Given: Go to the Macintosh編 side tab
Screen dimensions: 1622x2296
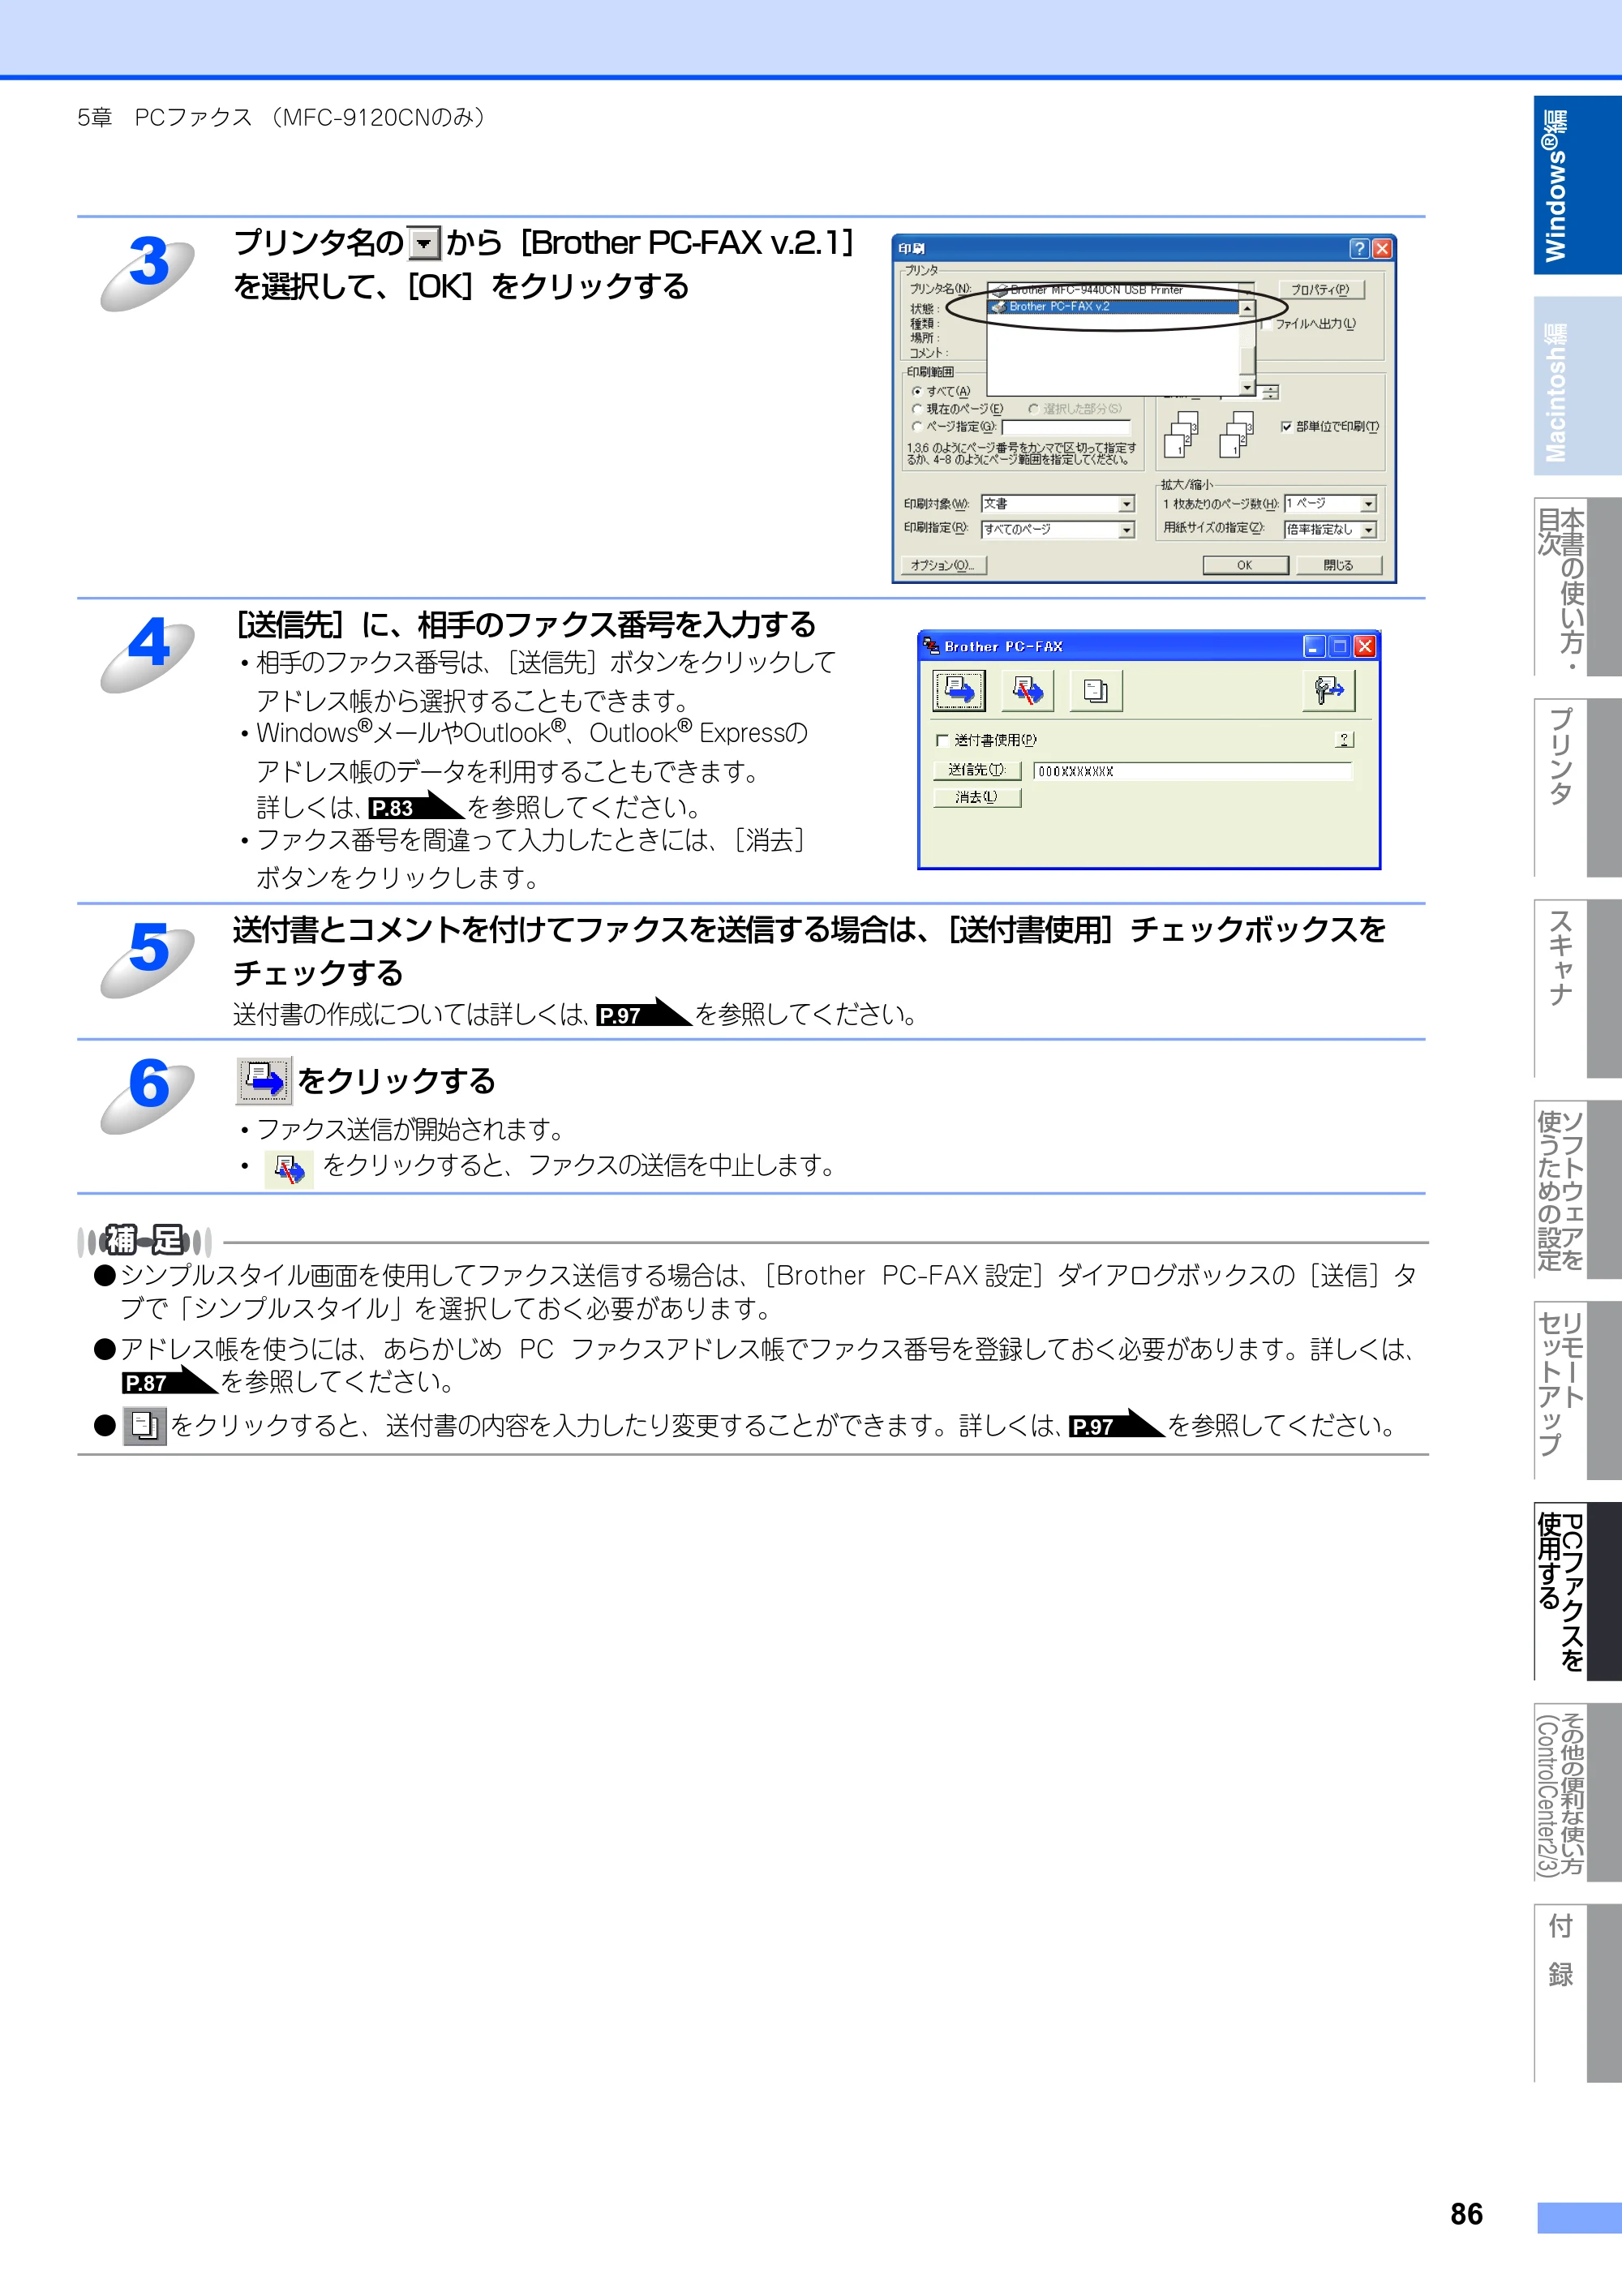Looking at the screenshot, I should click(1577, 386).
